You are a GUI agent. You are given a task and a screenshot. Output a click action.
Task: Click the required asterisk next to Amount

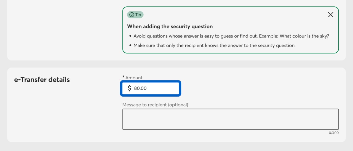pyautogui.click(x=124, y=77)
